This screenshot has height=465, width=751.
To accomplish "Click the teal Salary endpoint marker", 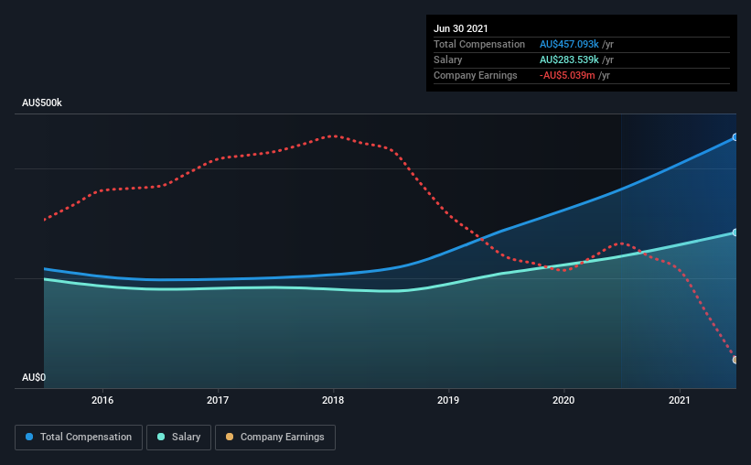I will (735, 232).
